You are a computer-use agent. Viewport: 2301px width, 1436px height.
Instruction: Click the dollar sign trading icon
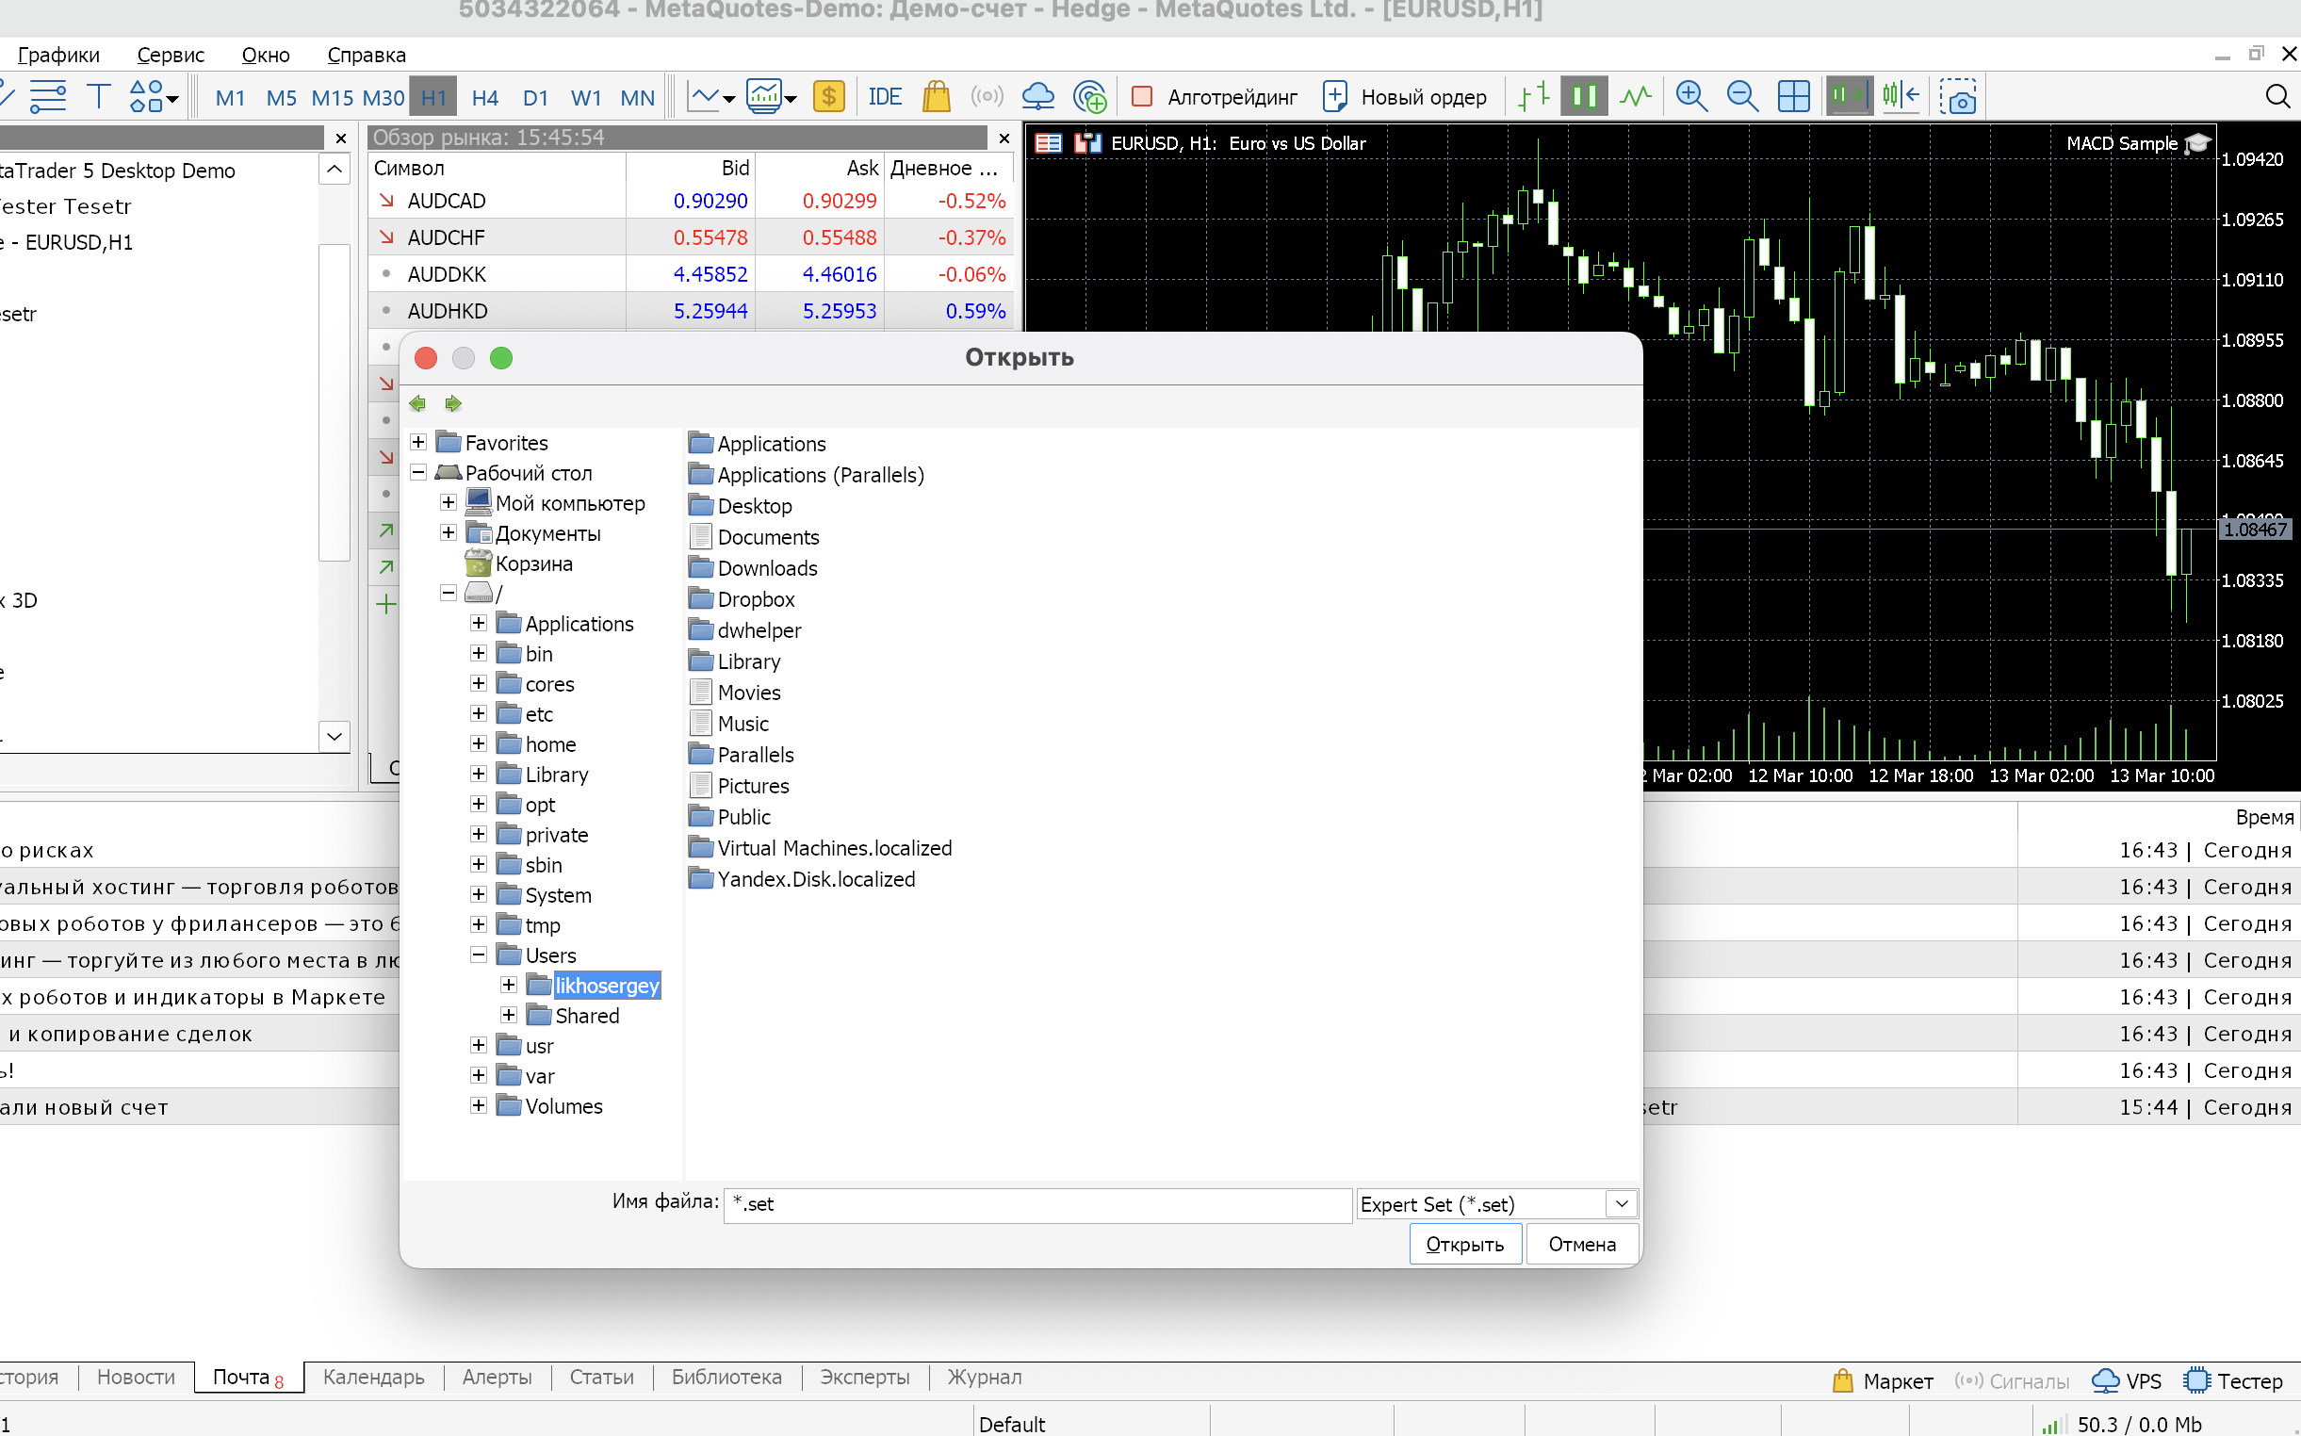pos(829,97)
